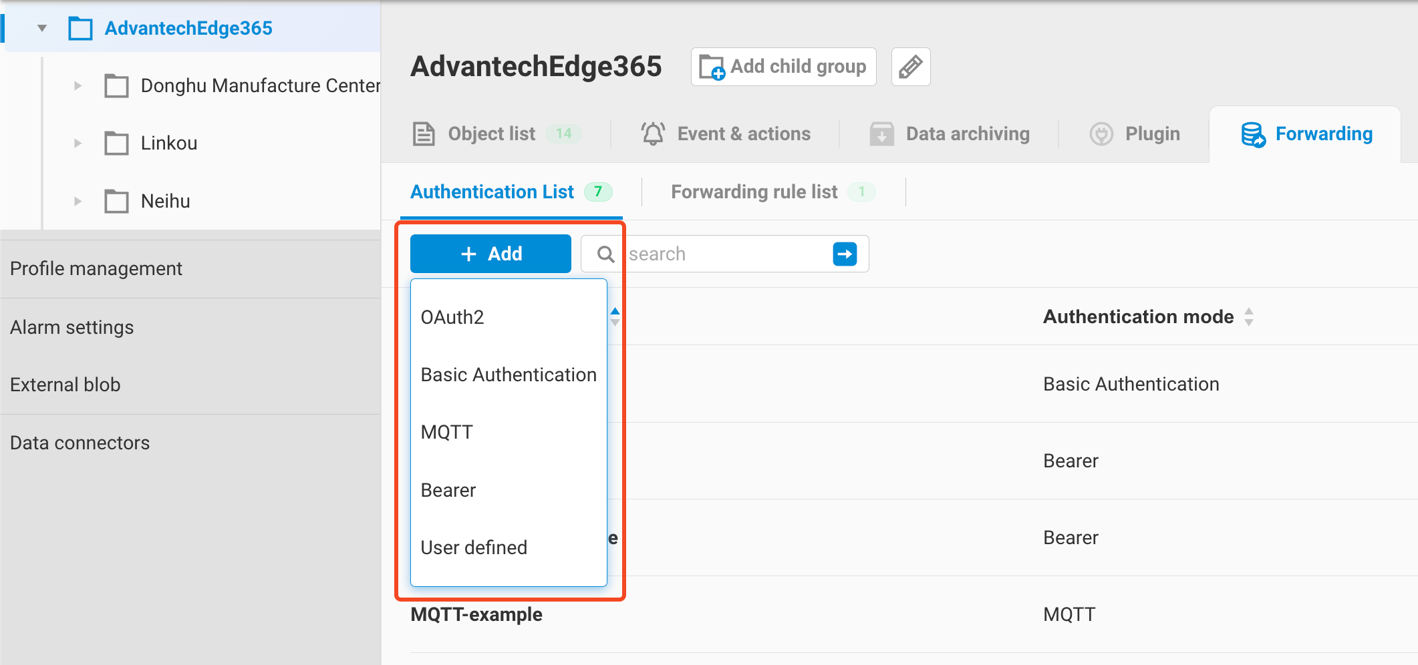The image size is (1418, 665).
Task: Select the Authentication List tab
Action: click(x=492, y=192)
